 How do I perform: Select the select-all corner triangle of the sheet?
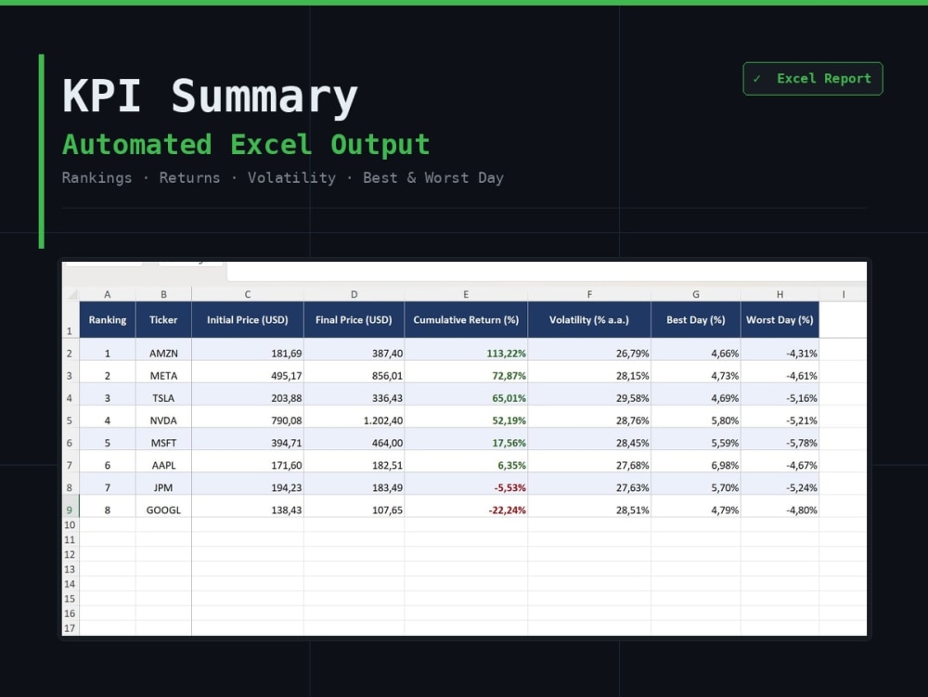click(71, 294)
